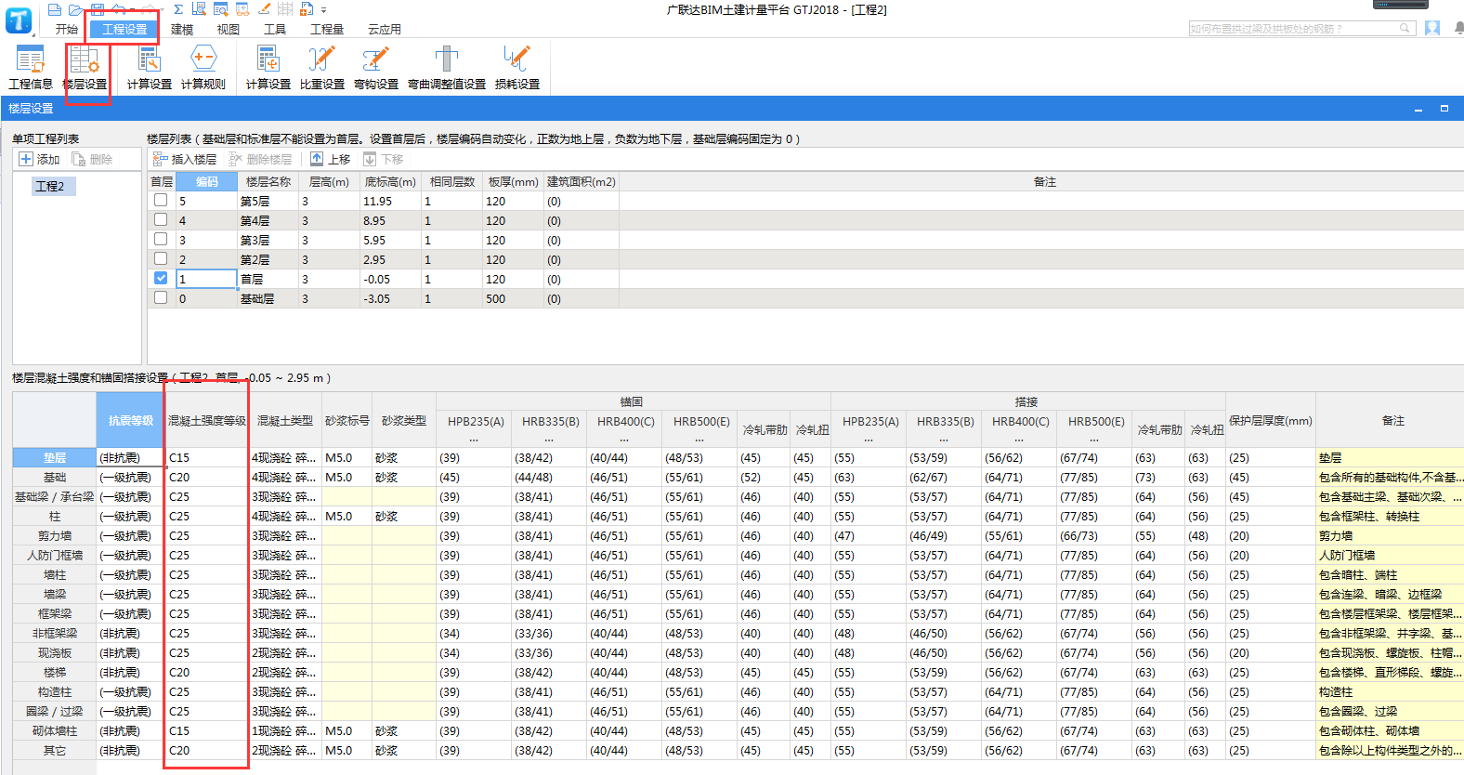Click the 添加 plus icon in project list
The image size is (1464, 775).
coord(26,159)
